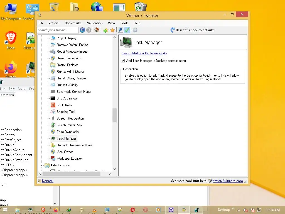Open the https://winaero.com link

click(228, 181)
